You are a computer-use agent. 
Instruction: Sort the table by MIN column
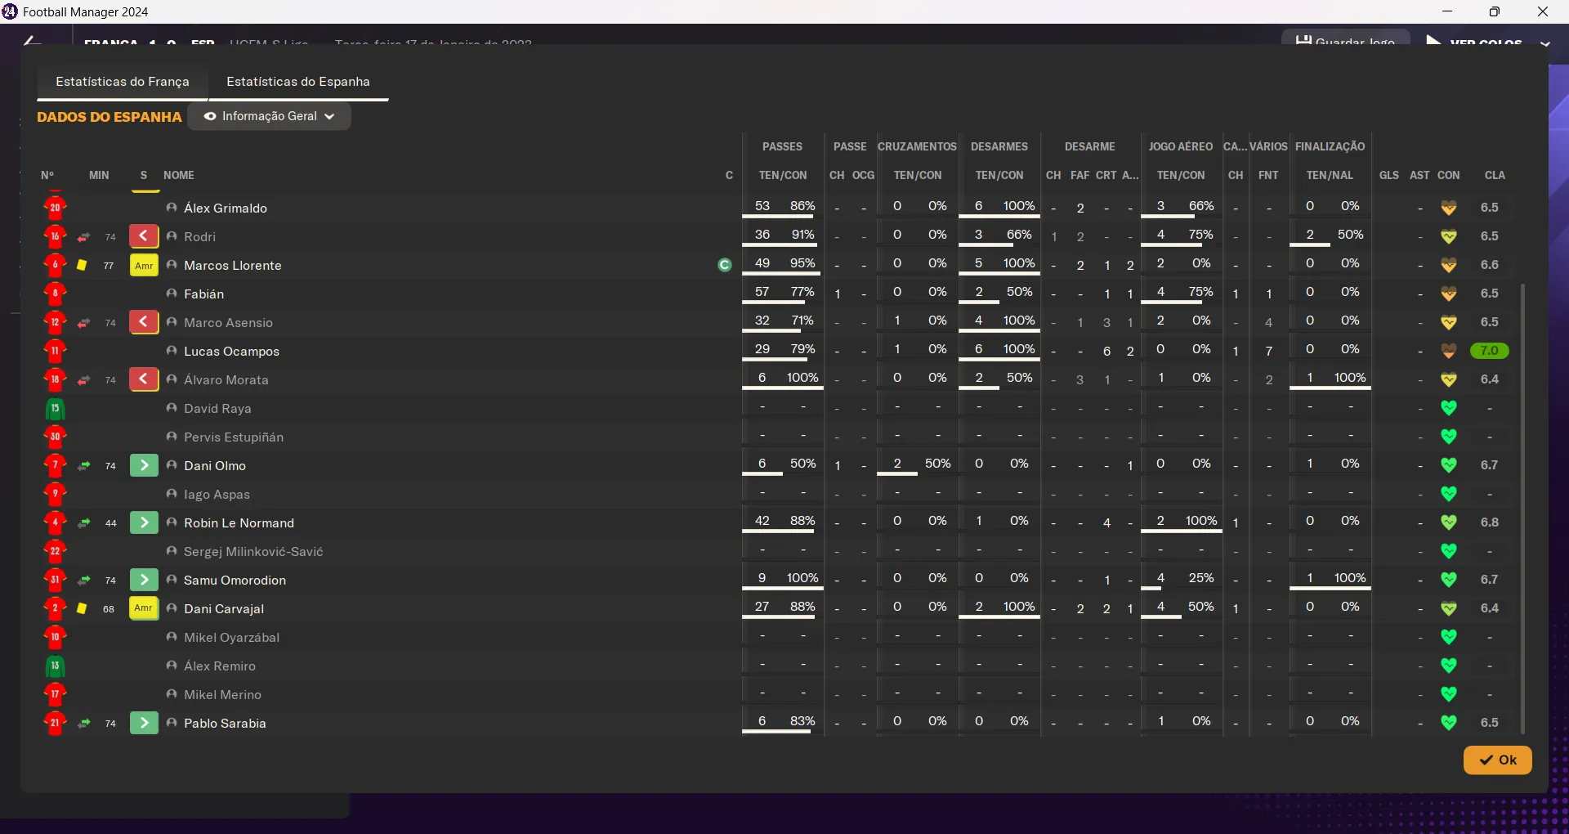click(x=99, y=175)
